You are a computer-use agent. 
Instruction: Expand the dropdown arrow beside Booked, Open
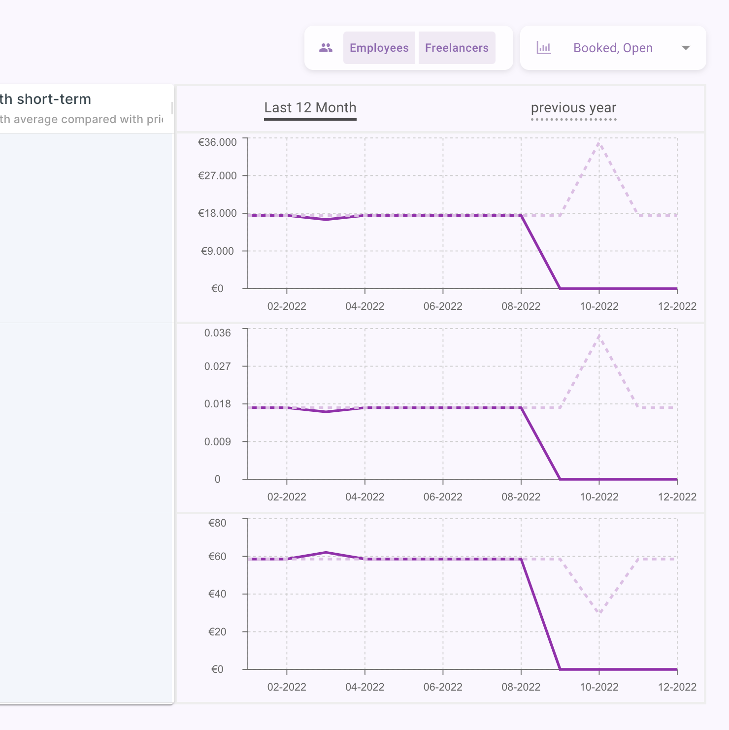pos(686,48)
